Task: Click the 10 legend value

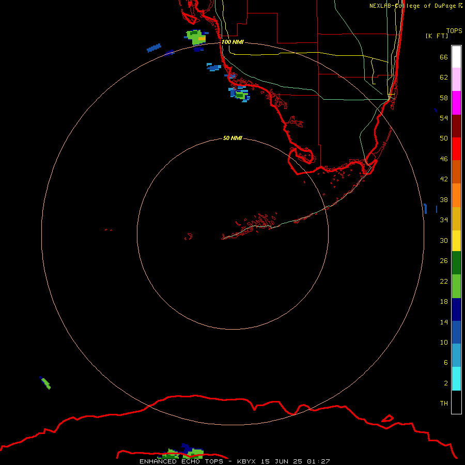Action: [444, 342]
